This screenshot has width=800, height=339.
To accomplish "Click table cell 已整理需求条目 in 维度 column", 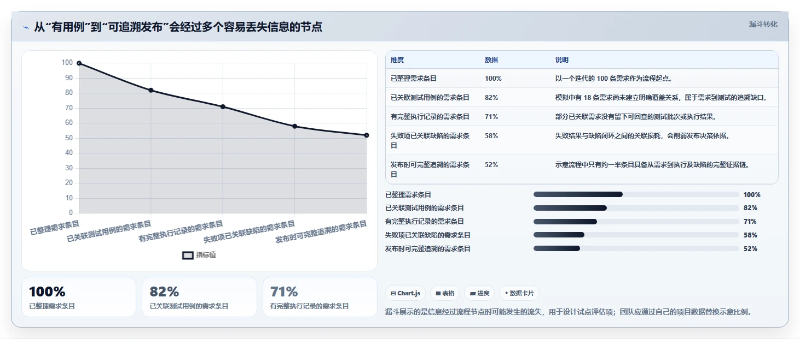I will coord(414,79).
